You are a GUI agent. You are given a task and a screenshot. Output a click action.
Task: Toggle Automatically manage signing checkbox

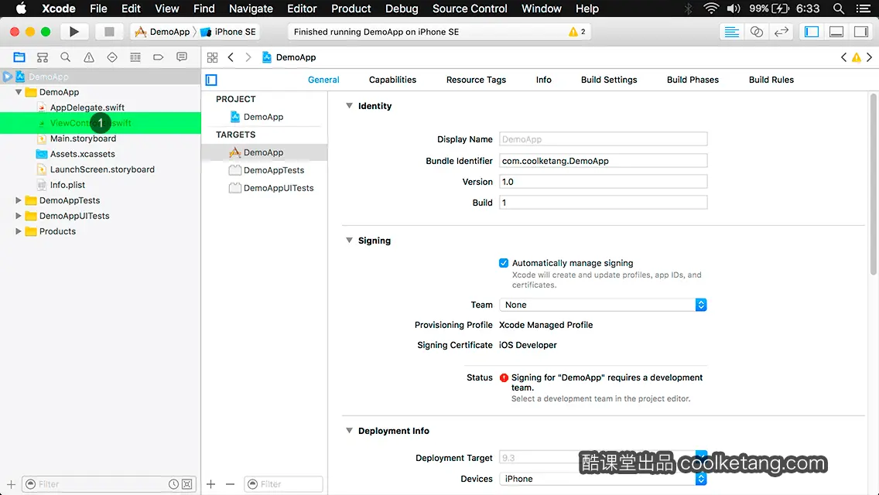point(504,263)
